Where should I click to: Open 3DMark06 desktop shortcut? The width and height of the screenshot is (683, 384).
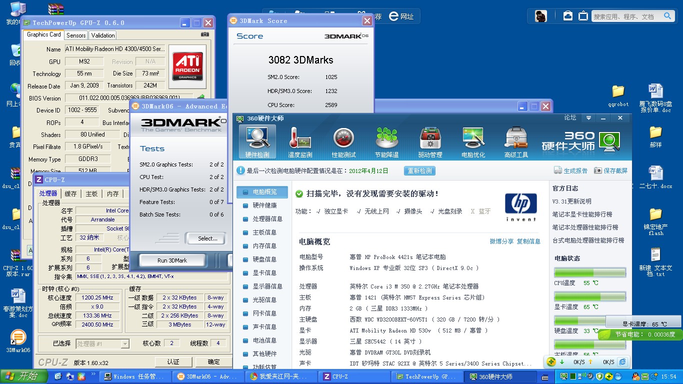(x=18, y=341)
